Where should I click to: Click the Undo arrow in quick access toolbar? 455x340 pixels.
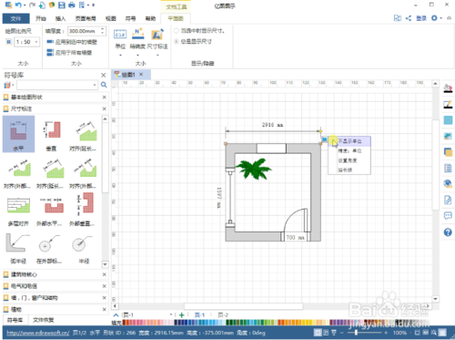click(x=18, y=5)
